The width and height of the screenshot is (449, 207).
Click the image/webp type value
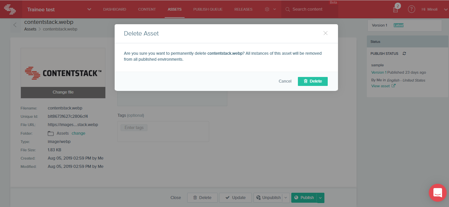[x=59, y=142]
